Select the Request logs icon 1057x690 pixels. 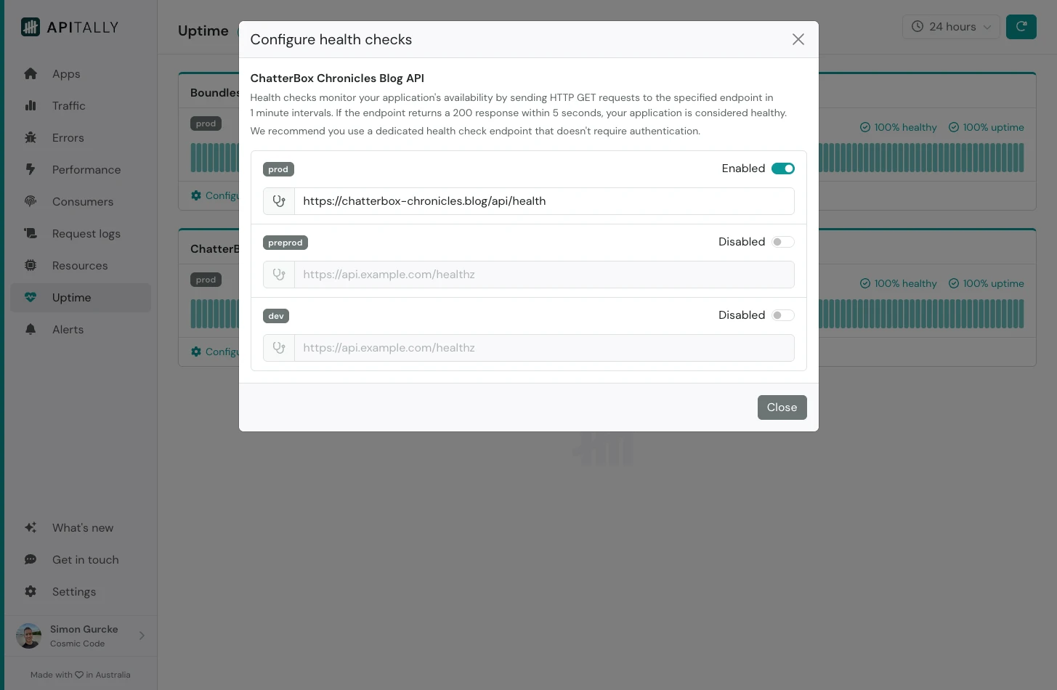click(31, 233)
